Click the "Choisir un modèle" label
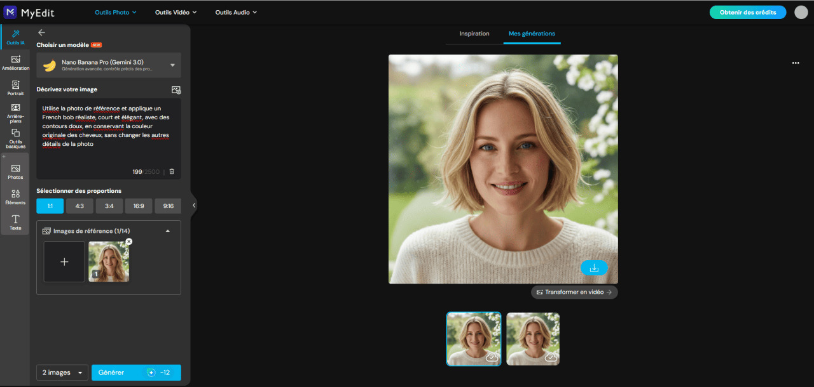Screen dimensions: 814x387 [x=62, y=45]
